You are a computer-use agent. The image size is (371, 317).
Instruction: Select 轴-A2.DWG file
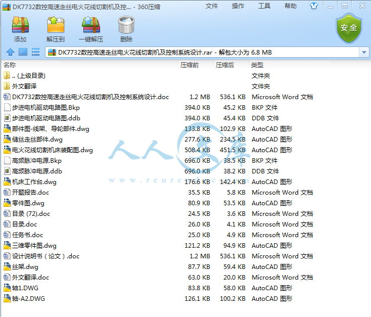tap(28, 298)
